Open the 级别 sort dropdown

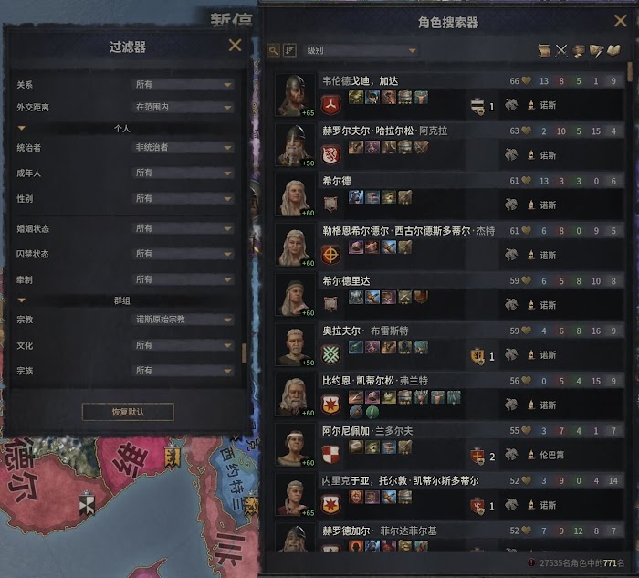coord(361,50)
